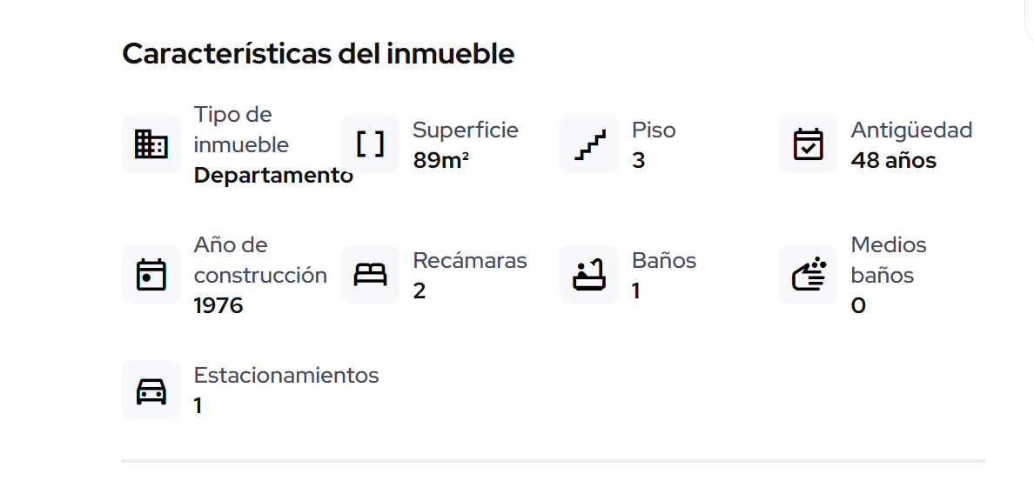Click the Medios baños label
1034x501 pixels.
[889, 260]
